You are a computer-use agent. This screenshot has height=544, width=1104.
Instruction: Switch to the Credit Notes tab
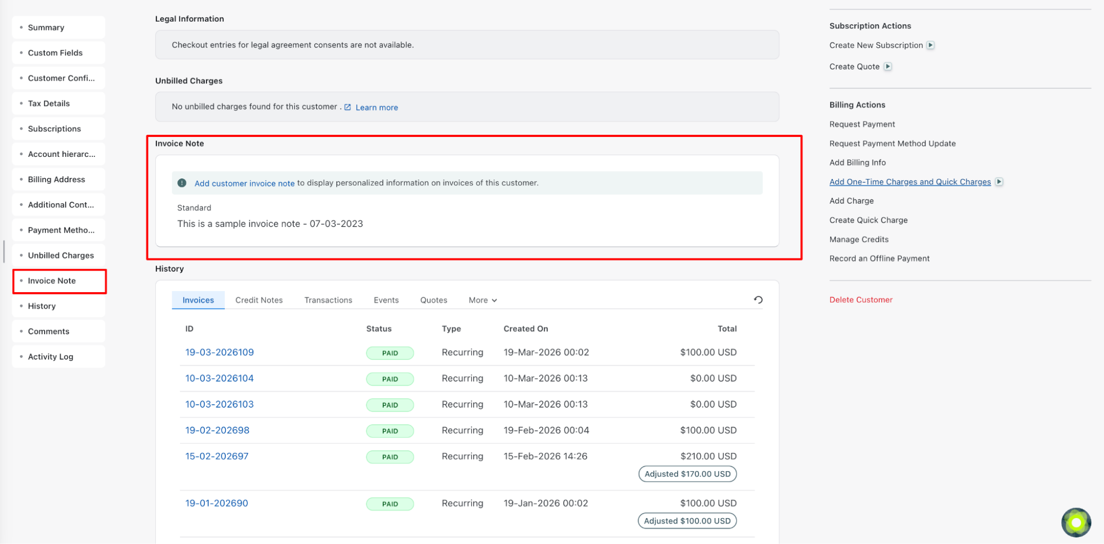pyautogui.click(x=258, y=300)
